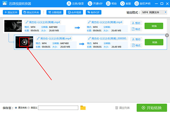Open format settings for first video
The height and width of the screenshot is (113, 170).
pyautogui.click(x=136, y=29)
